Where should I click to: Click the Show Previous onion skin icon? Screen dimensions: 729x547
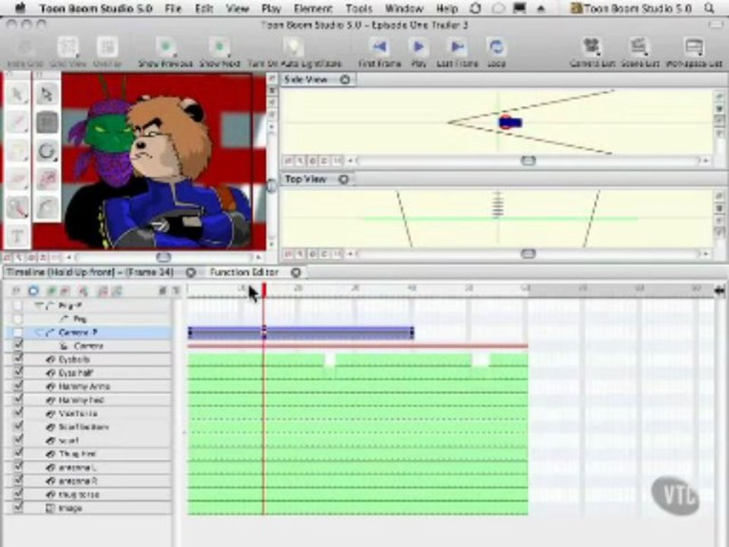(x=166, y=47)
